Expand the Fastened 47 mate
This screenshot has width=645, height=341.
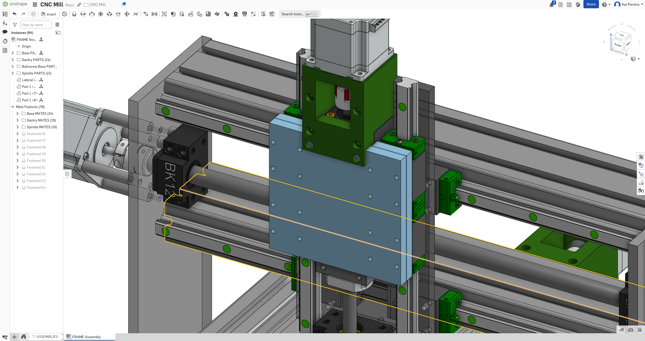point(18,140)
